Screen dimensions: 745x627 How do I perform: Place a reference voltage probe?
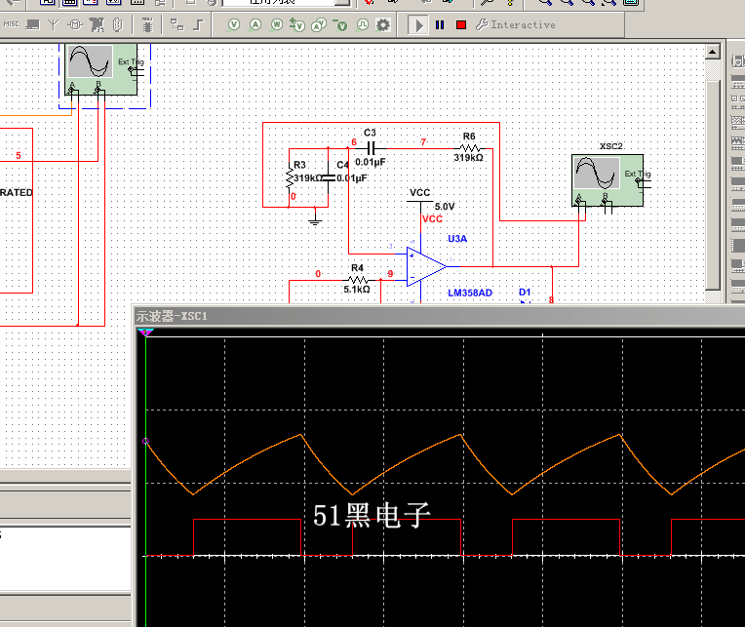(340, 25)
